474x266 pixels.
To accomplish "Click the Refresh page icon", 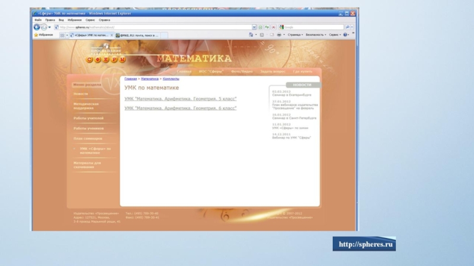I will 267,27.
